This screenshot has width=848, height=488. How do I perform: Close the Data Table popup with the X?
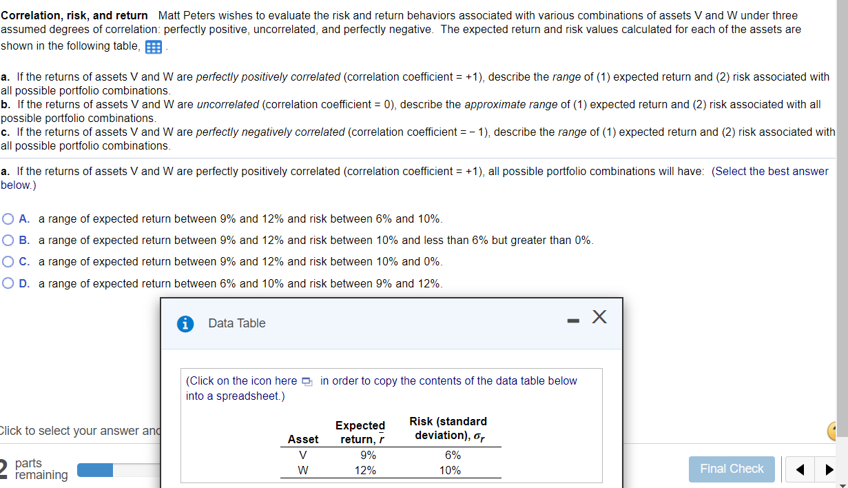point(599,317)
